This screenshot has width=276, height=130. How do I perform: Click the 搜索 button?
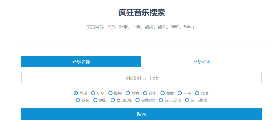coord(142,114)
